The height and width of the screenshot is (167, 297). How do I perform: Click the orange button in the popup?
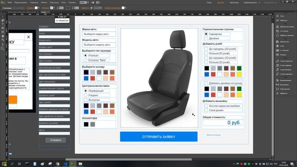pyautogui.click(x=13, y=100)
